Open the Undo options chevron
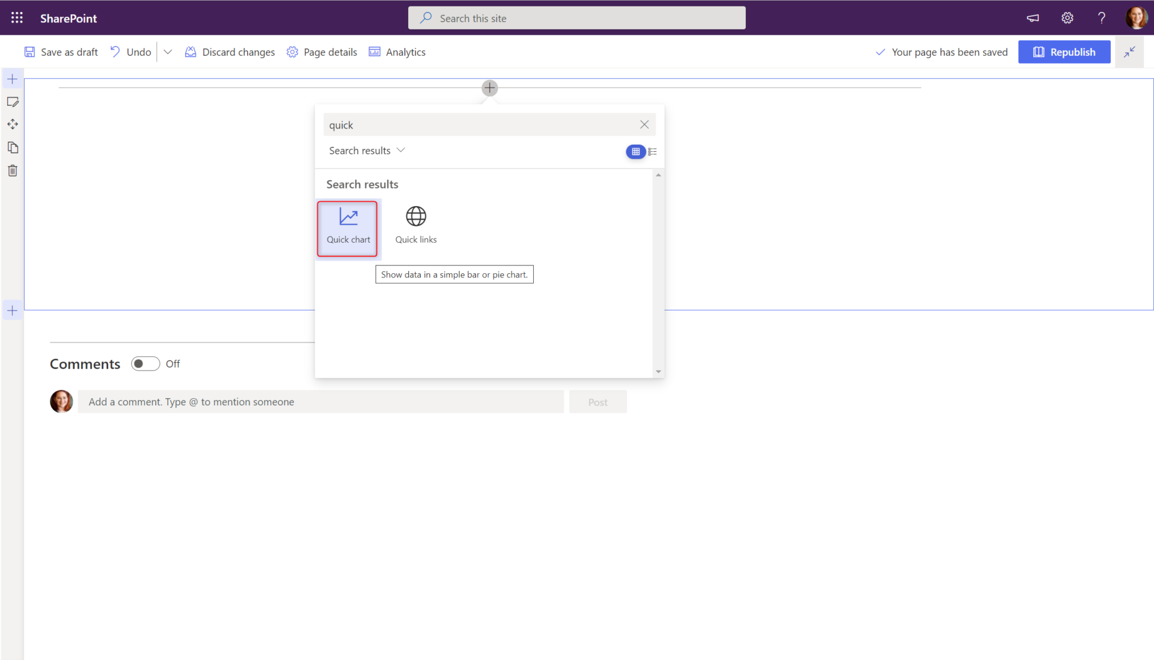The image size is (1154, 660). pyautogui.click(x=168, y=52)
